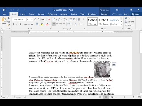Clear all formatting from selection
This screenshot has height=106, width=142.
[x=49, y=19]
